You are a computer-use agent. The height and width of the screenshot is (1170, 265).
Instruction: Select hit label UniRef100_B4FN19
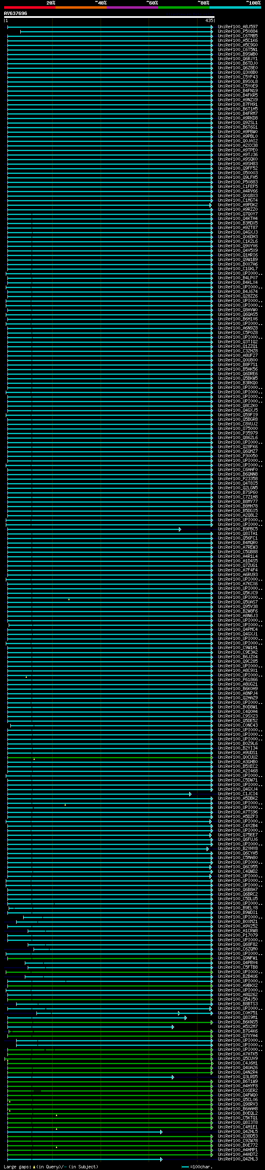pos(237,90)
